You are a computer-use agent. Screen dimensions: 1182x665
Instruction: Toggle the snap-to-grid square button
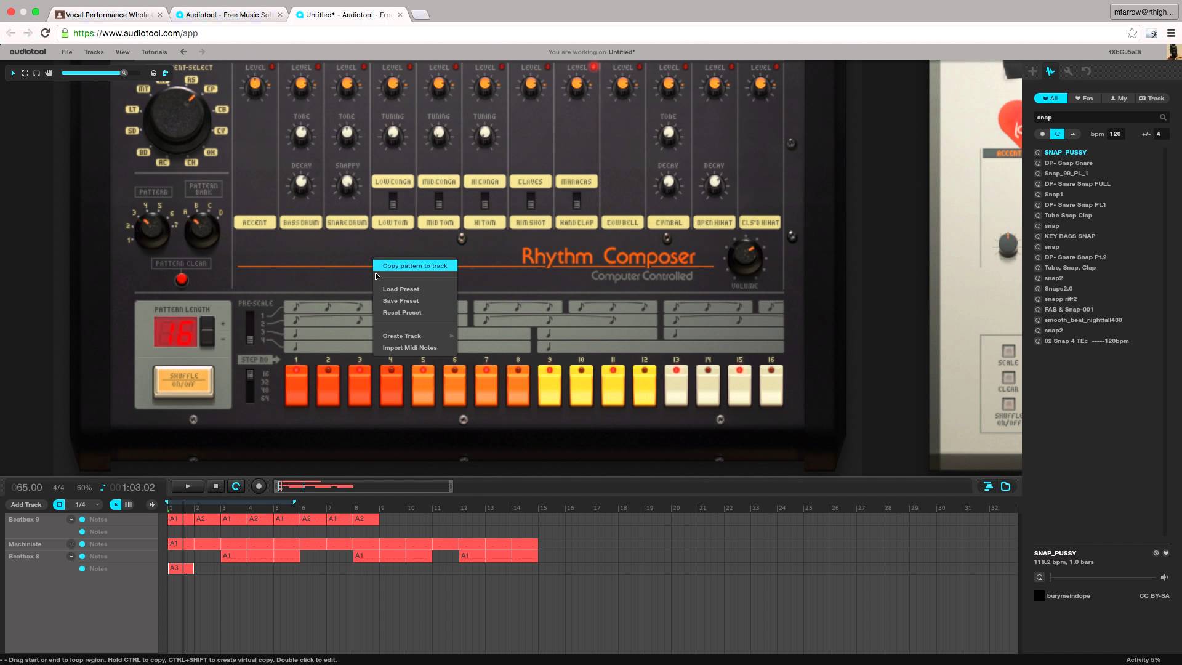pyautogui.click(x=59, y=504)
